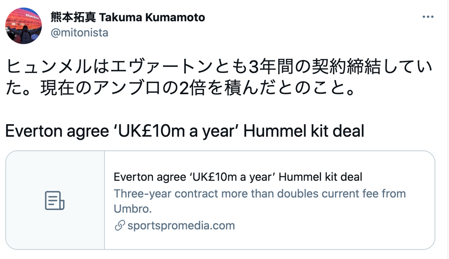Select the gray placeholder thumbnail of the card
Image resolution: width=449 pixels, height=259 pixels.
(55, 200)
